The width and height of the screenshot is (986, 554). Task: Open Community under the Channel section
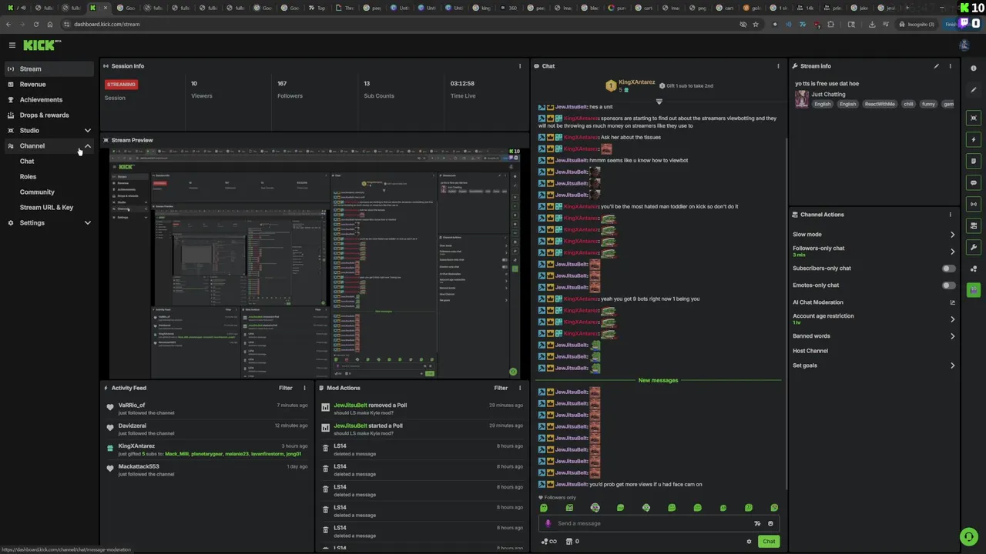point(37,192)
